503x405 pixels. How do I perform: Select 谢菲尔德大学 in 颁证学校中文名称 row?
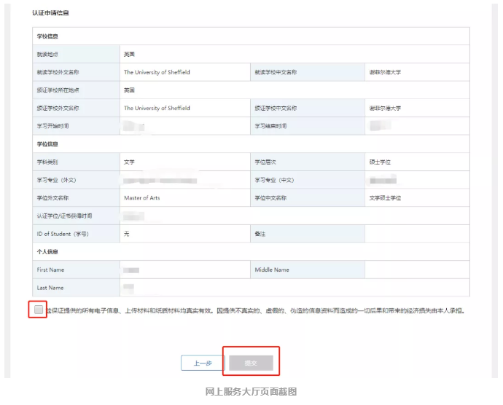click(385, 108)
